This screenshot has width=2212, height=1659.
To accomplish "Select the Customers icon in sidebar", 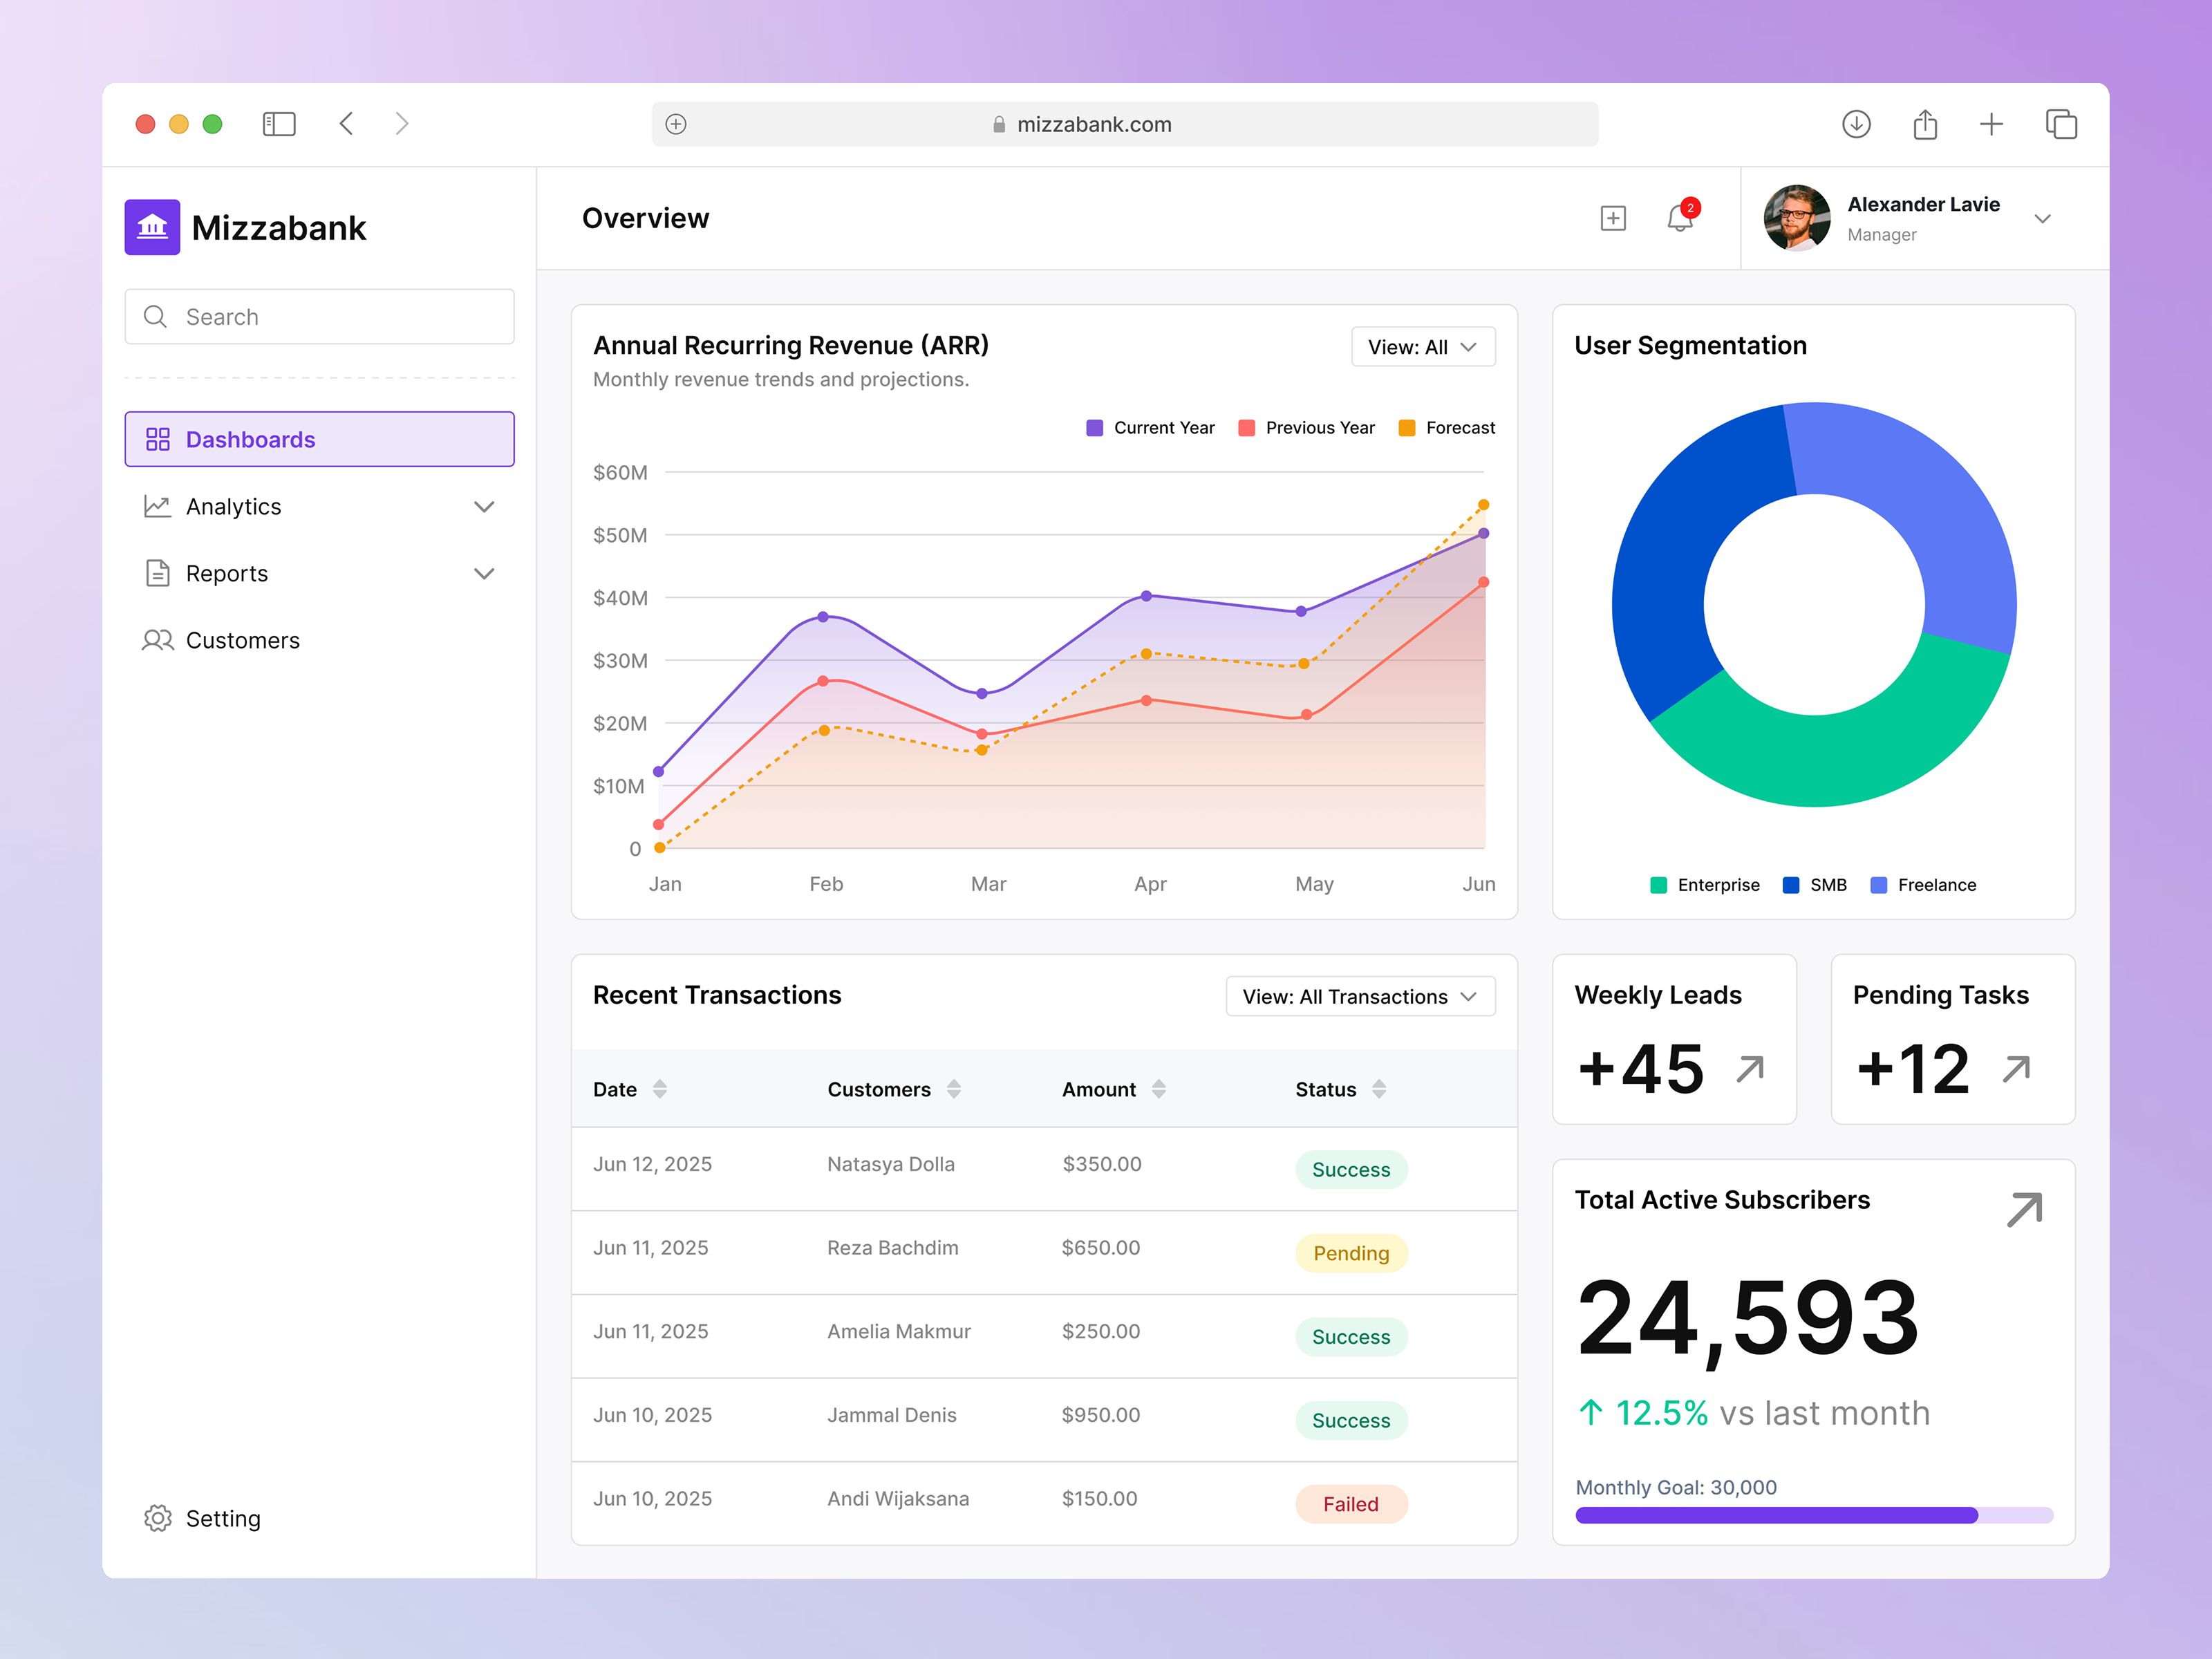I will pos(157,640).
